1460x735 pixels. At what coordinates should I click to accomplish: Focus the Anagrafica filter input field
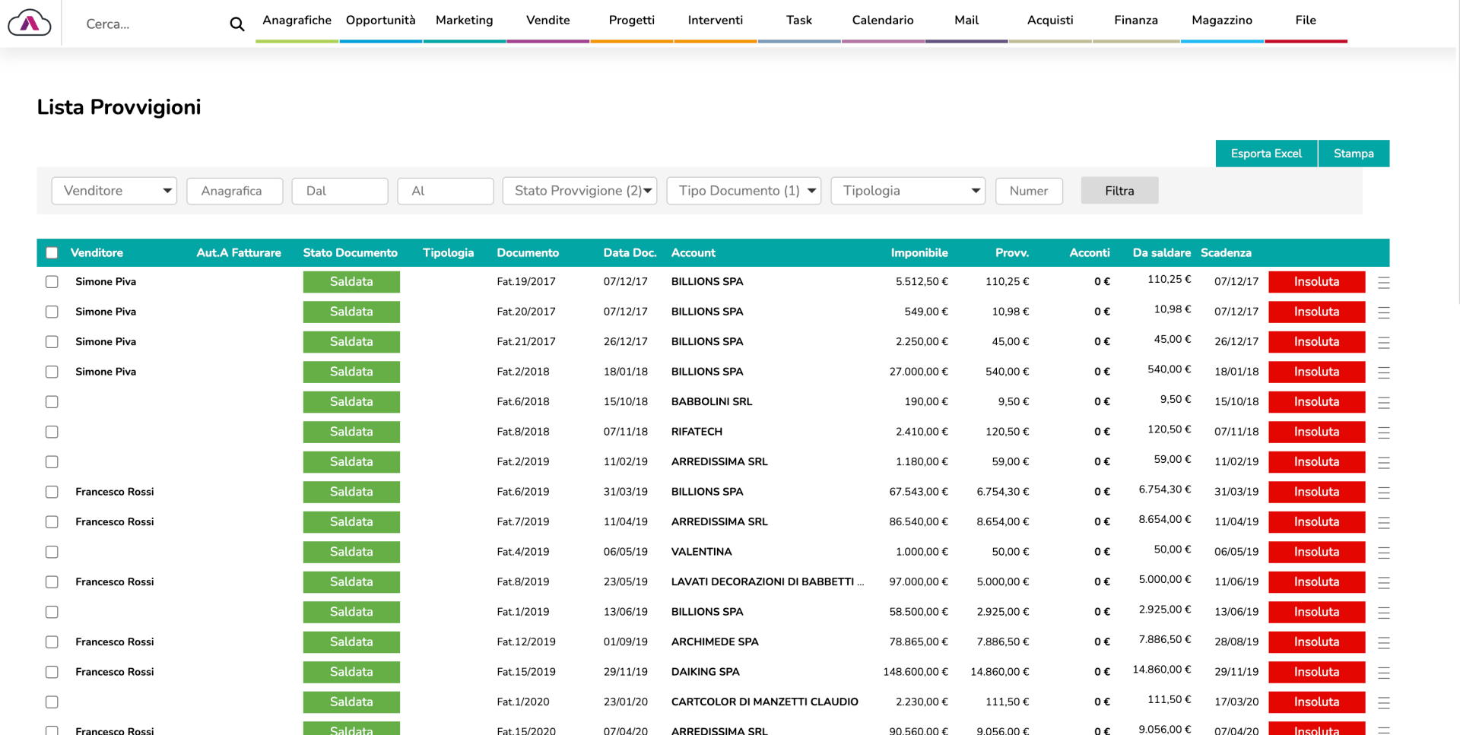(235, 191)
